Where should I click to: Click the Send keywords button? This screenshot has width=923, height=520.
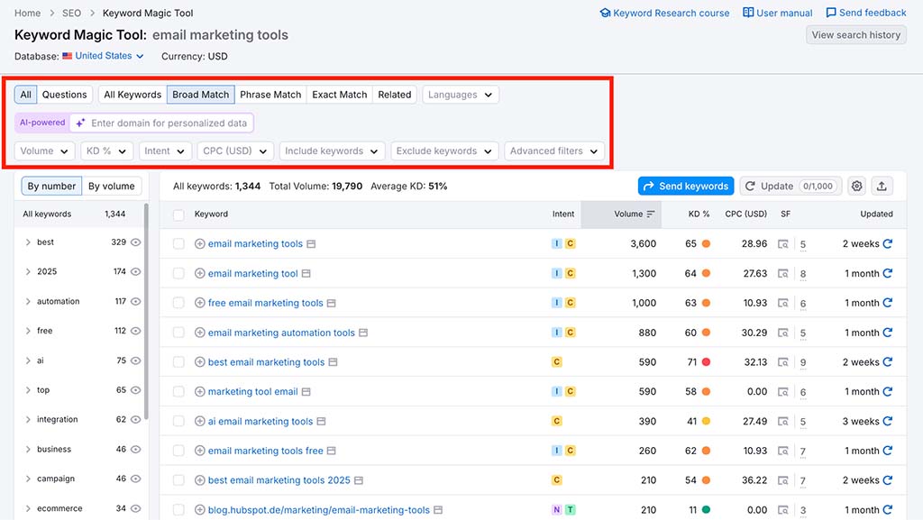coord(685,186)
